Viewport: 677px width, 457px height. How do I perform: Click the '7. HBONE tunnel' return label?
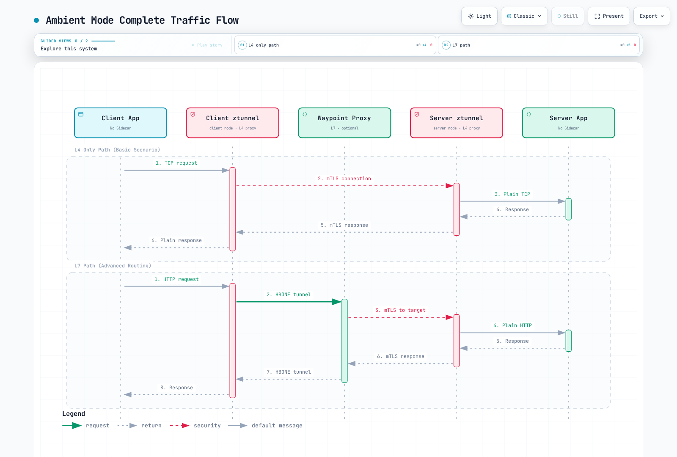[289, 372]
